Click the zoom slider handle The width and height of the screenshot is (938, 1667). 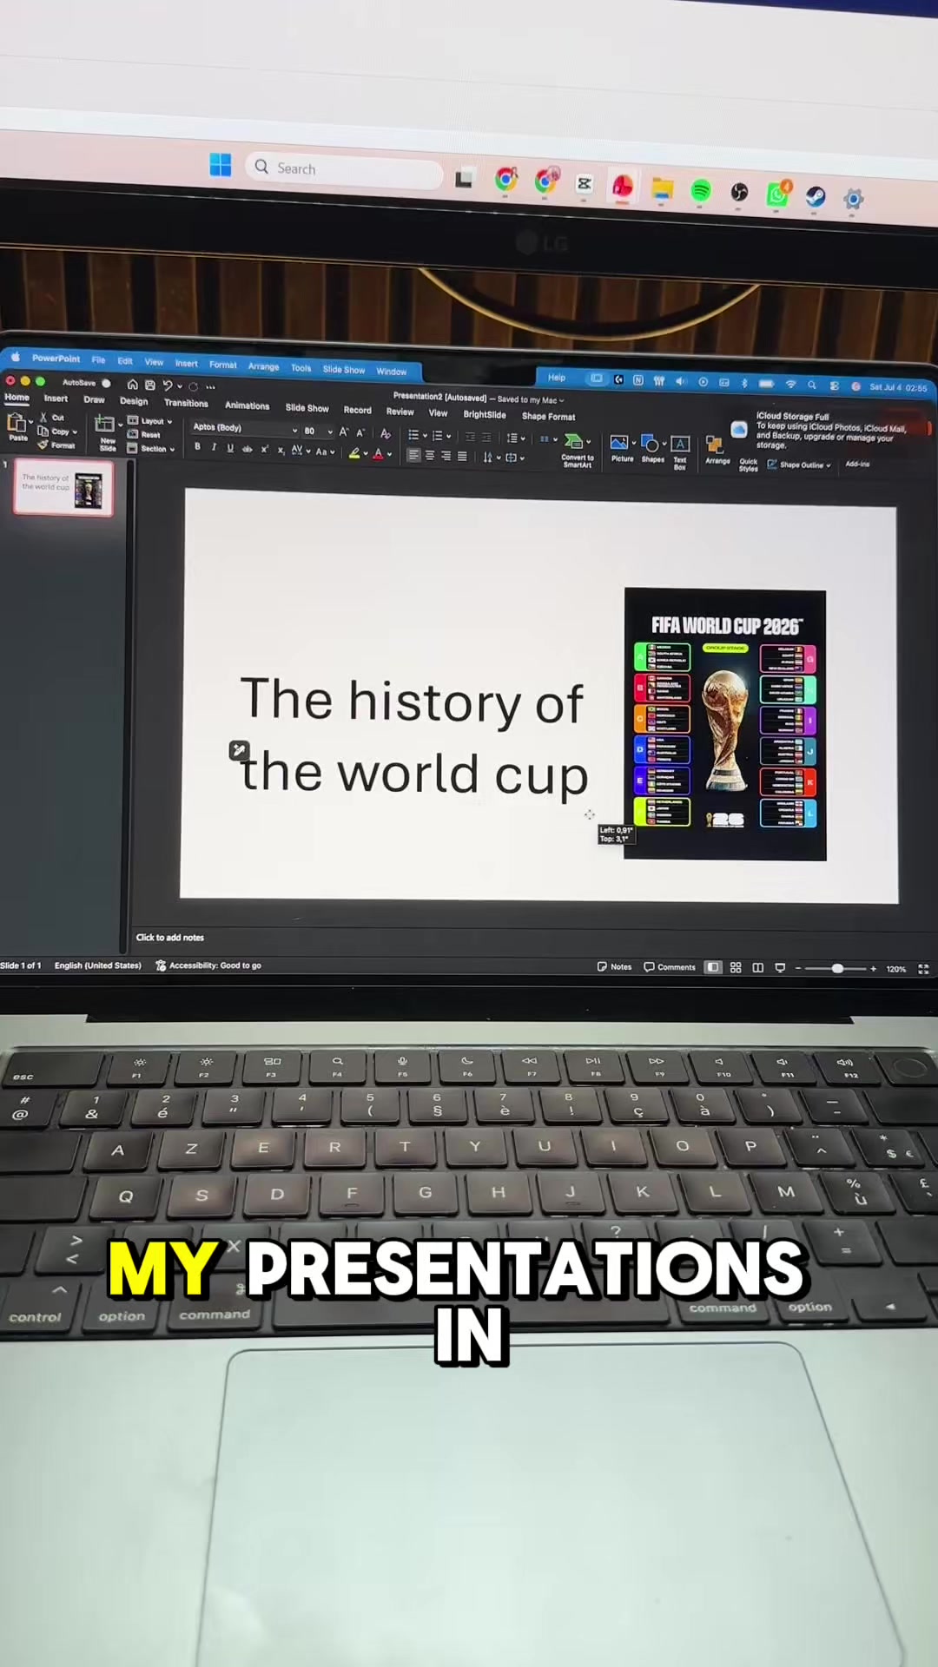pos(837,968)
